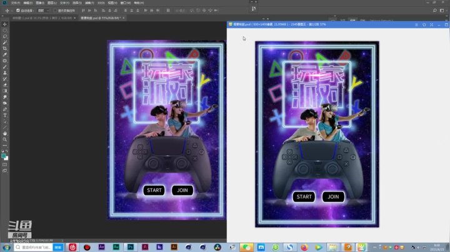Select the Sponge tool
This screenshot has width=450, height=252.
5,103
